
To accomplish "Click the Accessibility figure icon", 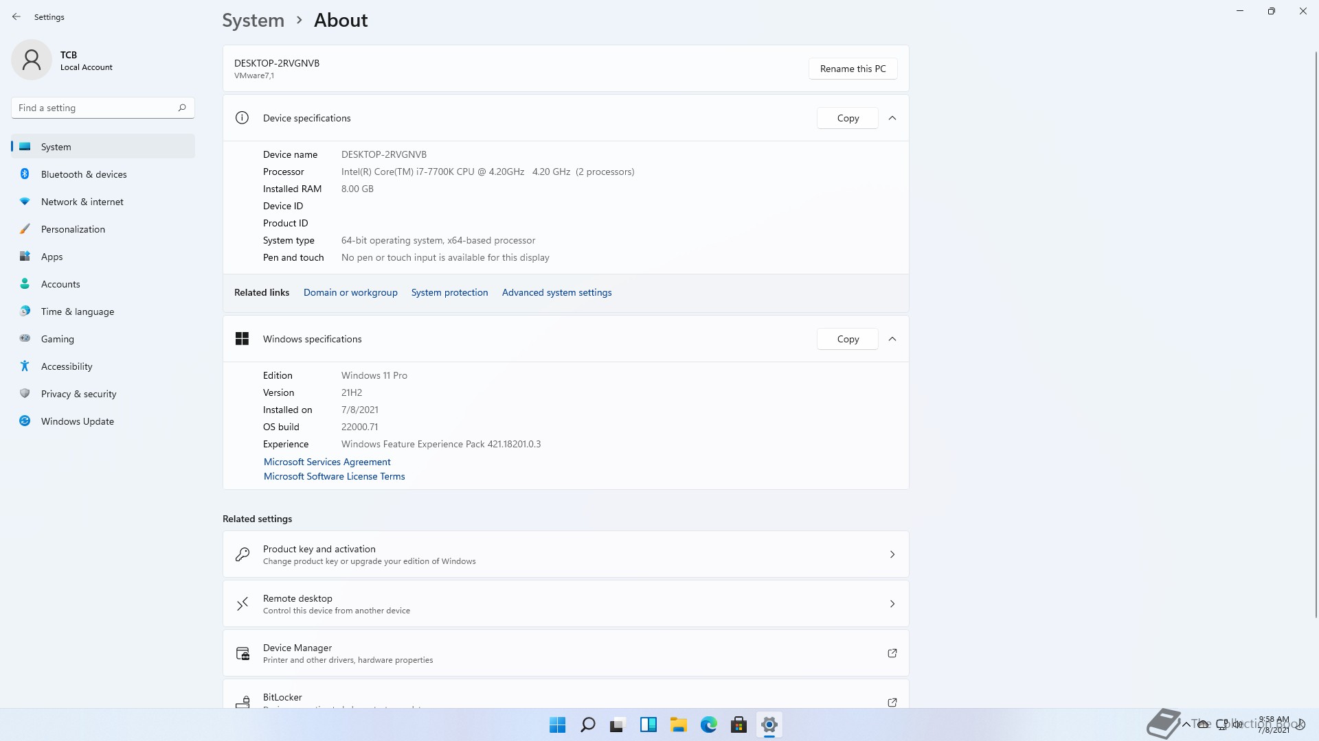I will click(x=25, y=366).
